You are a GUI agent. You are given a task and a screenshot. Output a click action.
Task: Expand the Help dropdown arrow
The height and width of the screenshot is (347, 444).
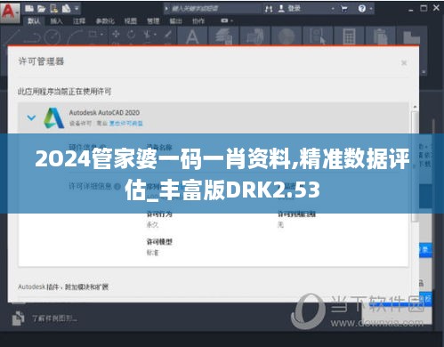[371, 9]
